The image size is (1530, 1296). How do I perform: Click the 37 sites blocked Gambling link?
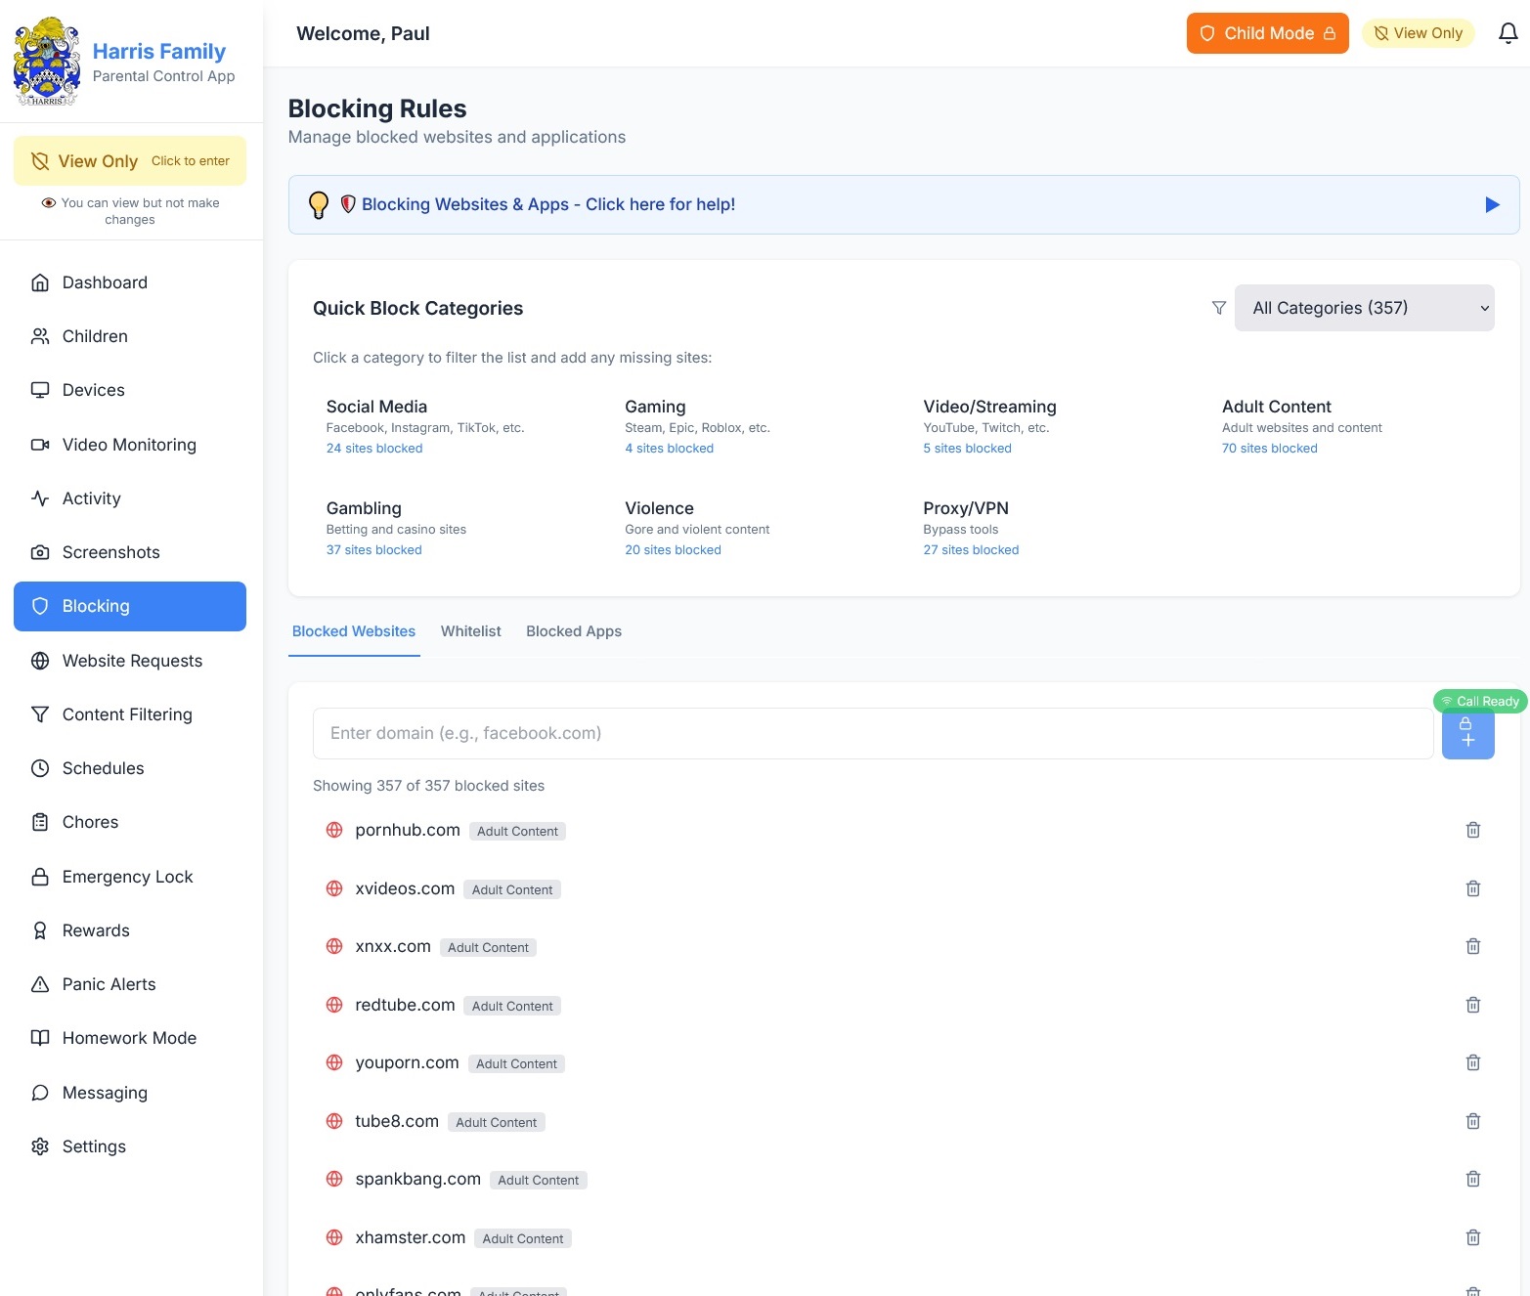point(373,550)
